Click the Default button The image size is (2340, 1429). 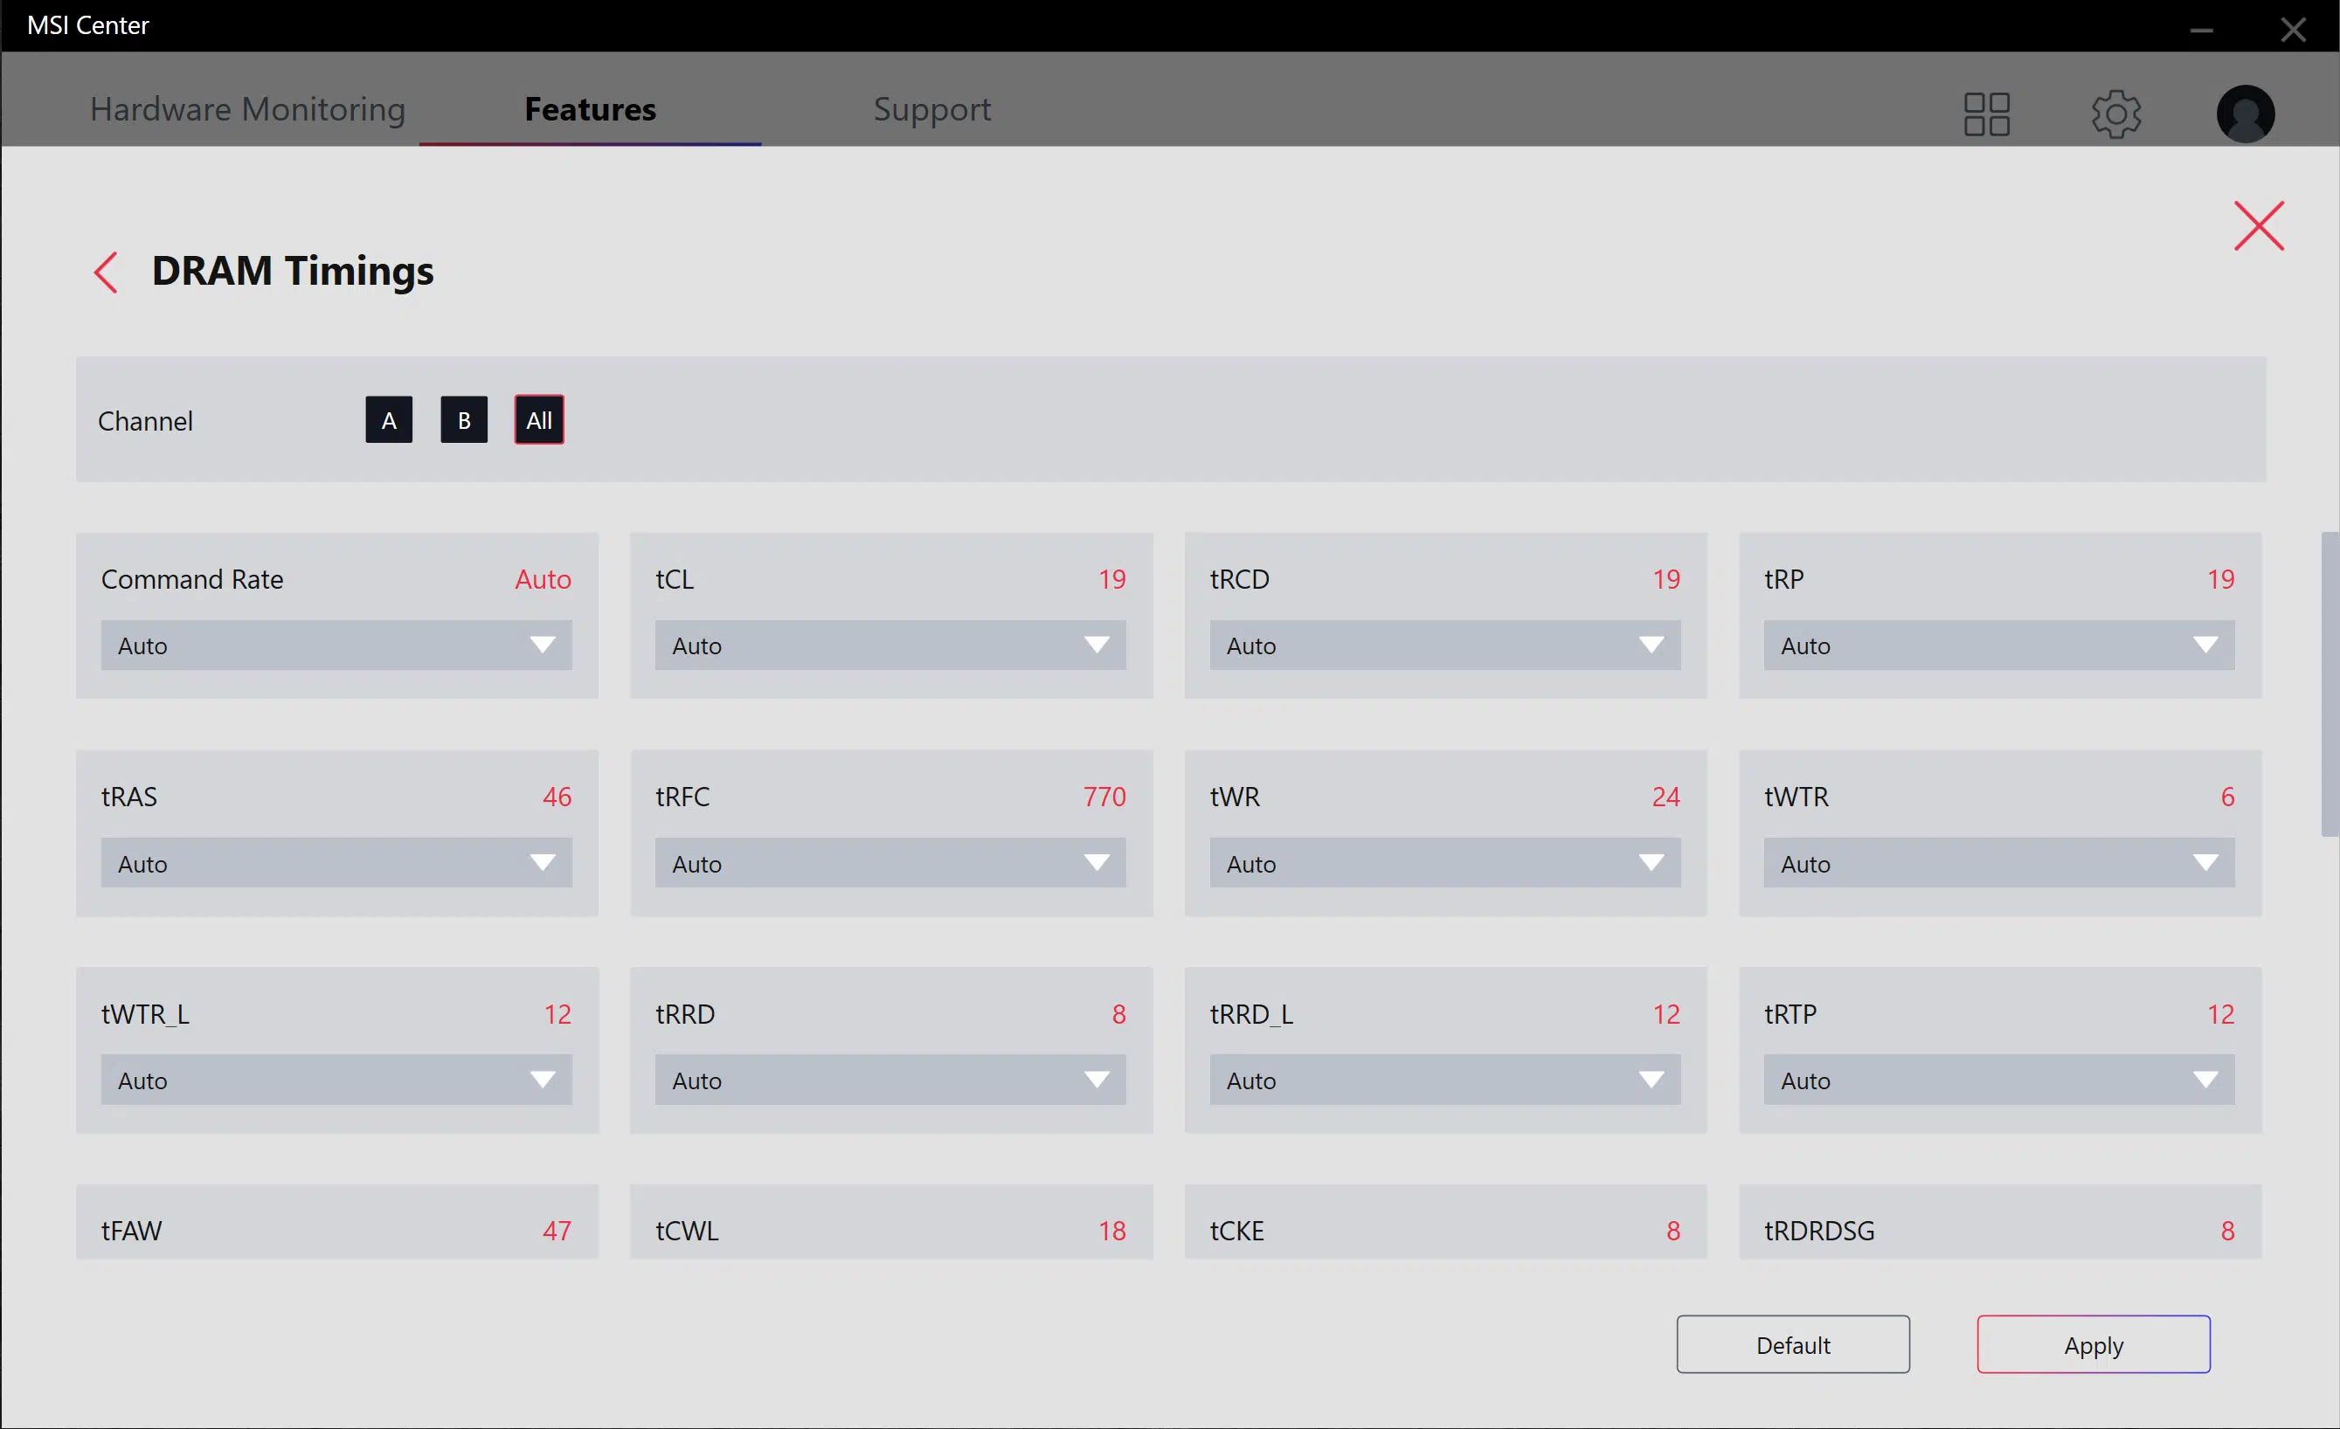[x=1793, y=1344]
